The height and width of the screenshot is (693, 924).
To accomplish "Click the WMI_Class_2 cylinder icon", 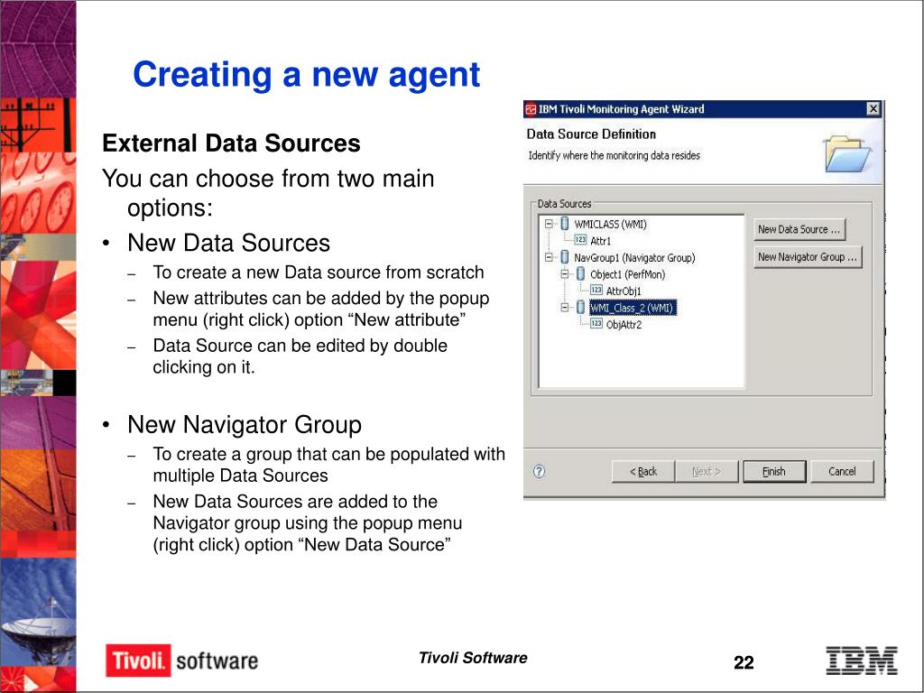I will [x=580, y=308].
